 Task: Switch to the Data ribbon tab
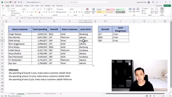tap(32, 6)
